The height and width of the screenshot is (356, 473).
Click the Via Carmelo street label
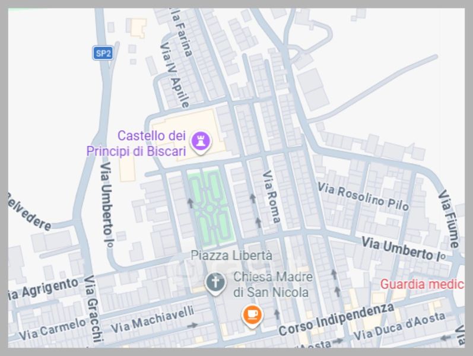[52, 329]
